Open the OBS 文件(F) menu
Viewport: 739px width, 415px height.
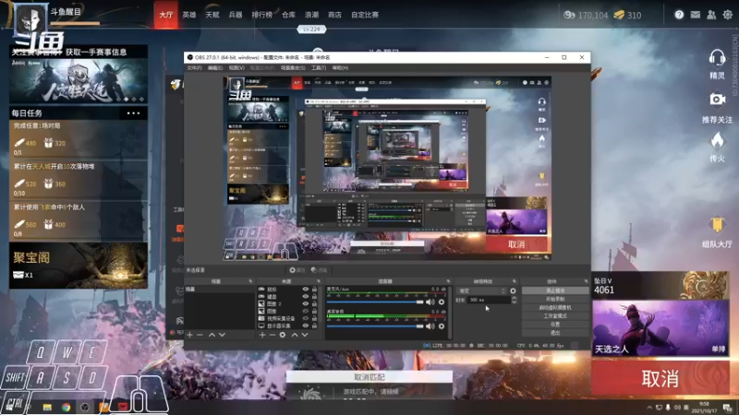tap(194, 68)
